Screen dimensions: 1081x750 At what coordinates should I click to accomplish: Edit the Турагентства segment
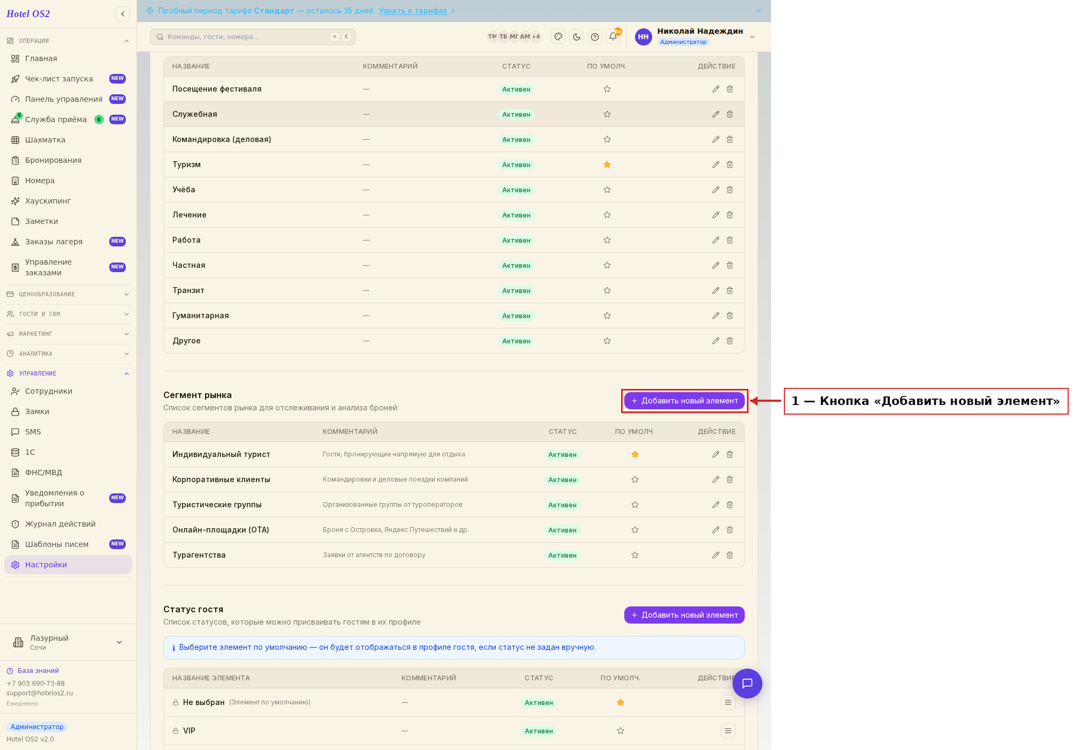[x=716, y=555]
